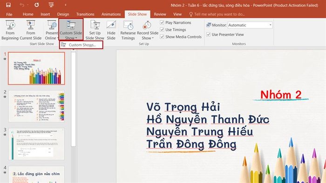Image resolution: width=326 pixels, height=183 pixels.
Task: Start slideshow From Beginning
Action: [x=10, y=30]
